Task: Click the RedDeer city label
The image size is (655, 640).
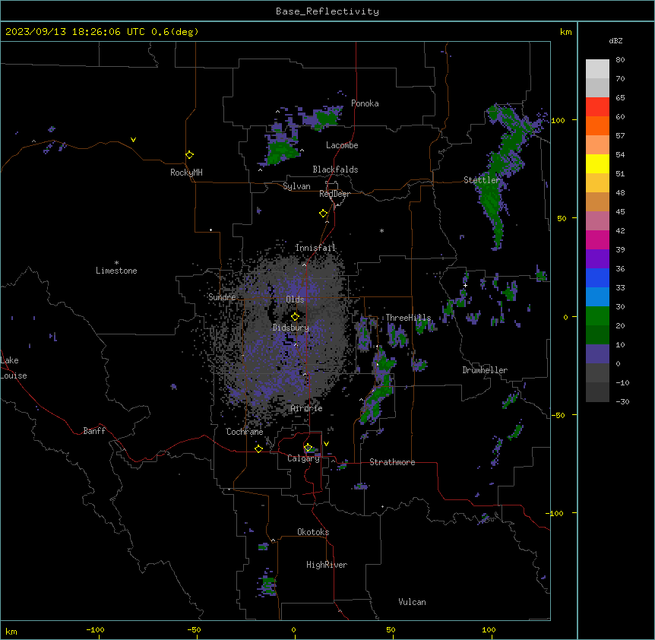Action: pyautogui.click(x=334, y=194)
